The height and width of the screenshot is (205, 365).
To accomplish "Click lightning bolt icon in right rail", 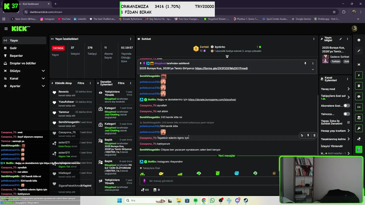I will 359,75.
